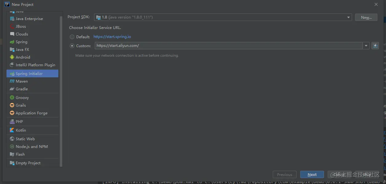Click the save URL icon beside Custom field
Image resolution: width=386 pixels, height=184 pixels.
[x=375, y=46]
